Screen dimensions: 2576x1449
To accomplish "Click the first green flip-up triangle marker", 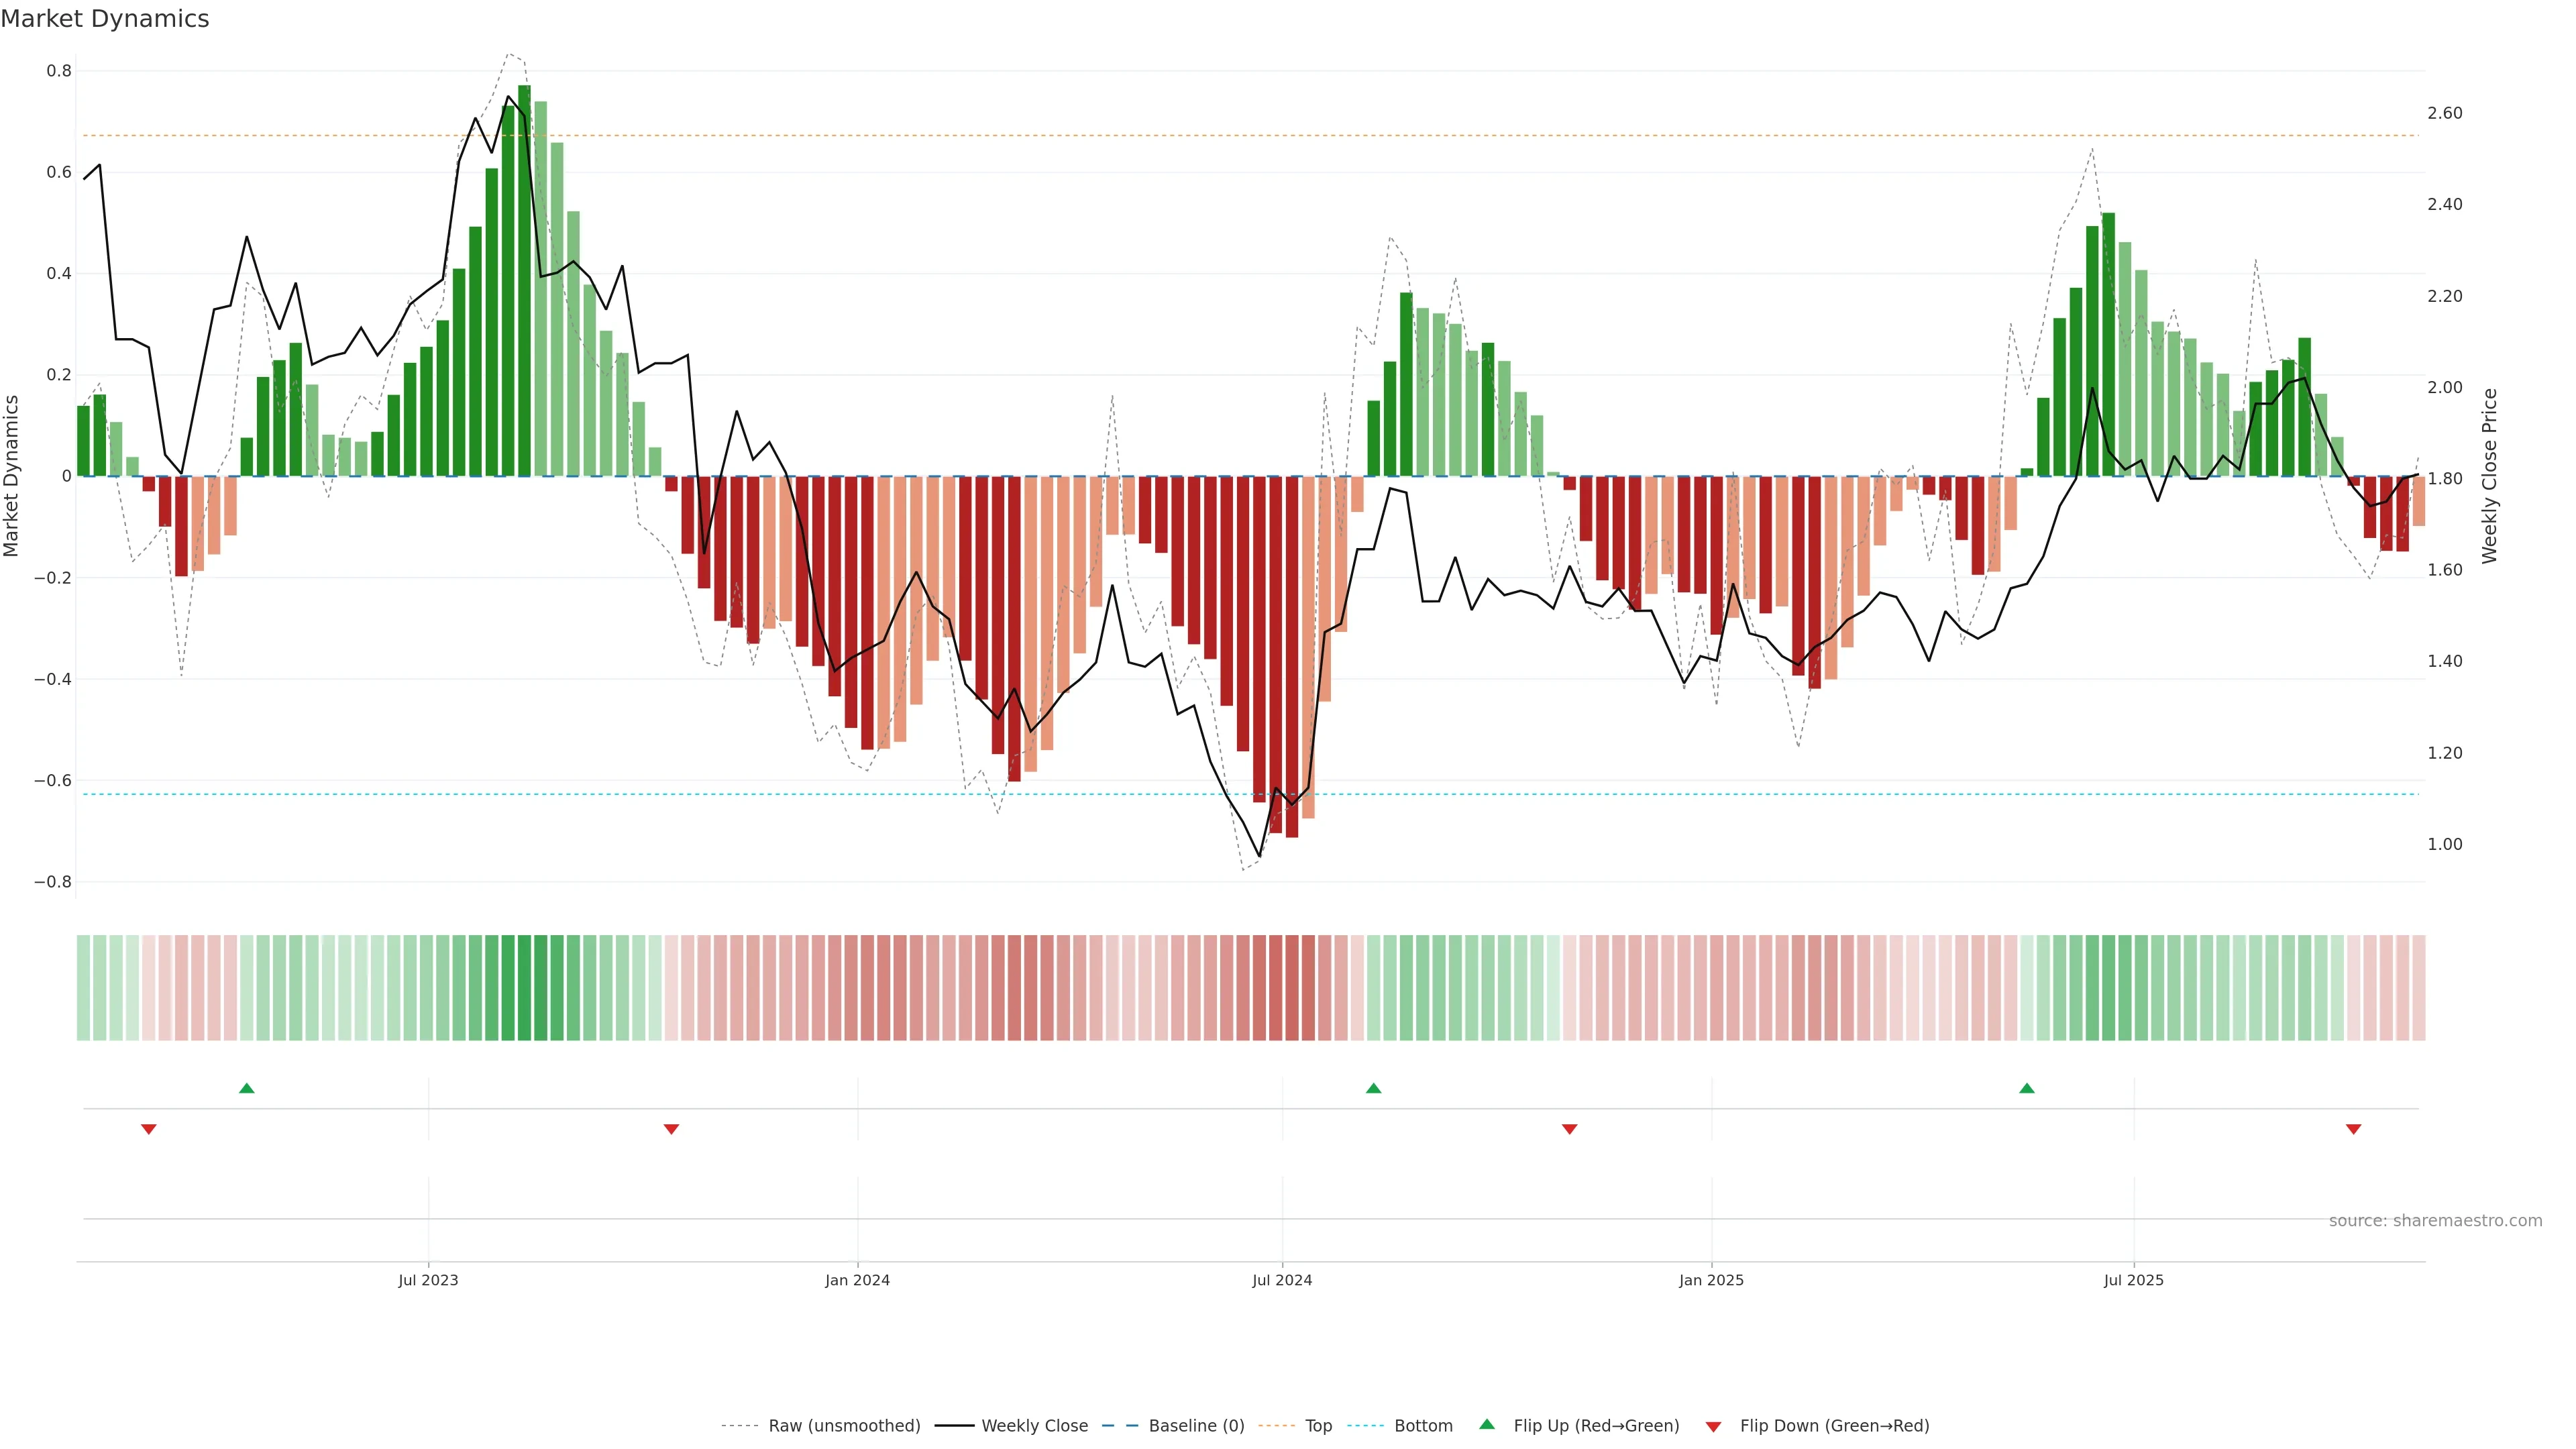I will pyautogui.click(x=247, y=1088).
